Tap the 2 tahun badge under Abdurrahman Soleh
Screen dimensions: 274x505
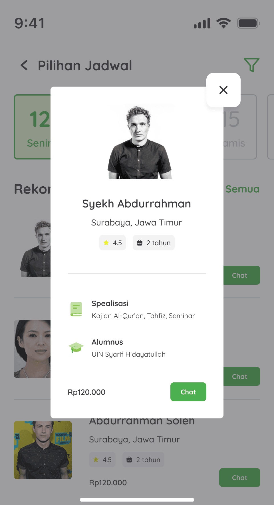coord(143,460)
